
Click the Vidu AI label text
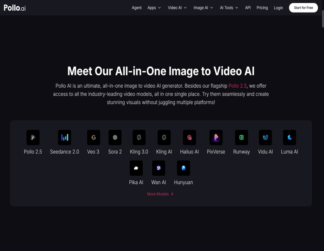tap(265, 152)
